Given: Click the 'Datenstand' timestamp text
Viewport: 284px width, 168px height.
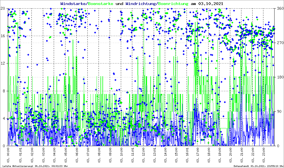Looking at the screenshot, I should (x=259, y=166).
